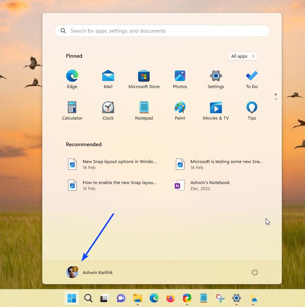Launch Movies & TV
This screenshot has width=305, height=307.
click(216, 111)
